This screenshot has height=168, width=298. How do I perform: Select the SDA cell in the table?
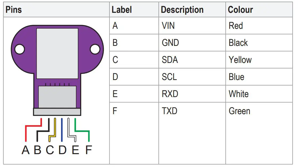click(x=170, y=60)
